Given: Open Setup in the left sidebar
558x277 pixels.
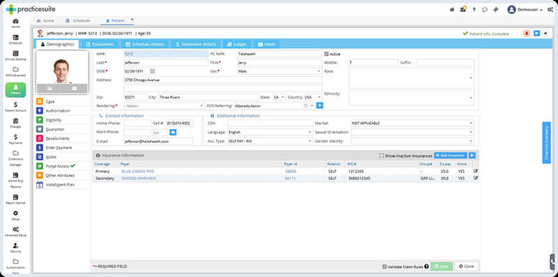Looking at the screenshot, I should 15,216.
